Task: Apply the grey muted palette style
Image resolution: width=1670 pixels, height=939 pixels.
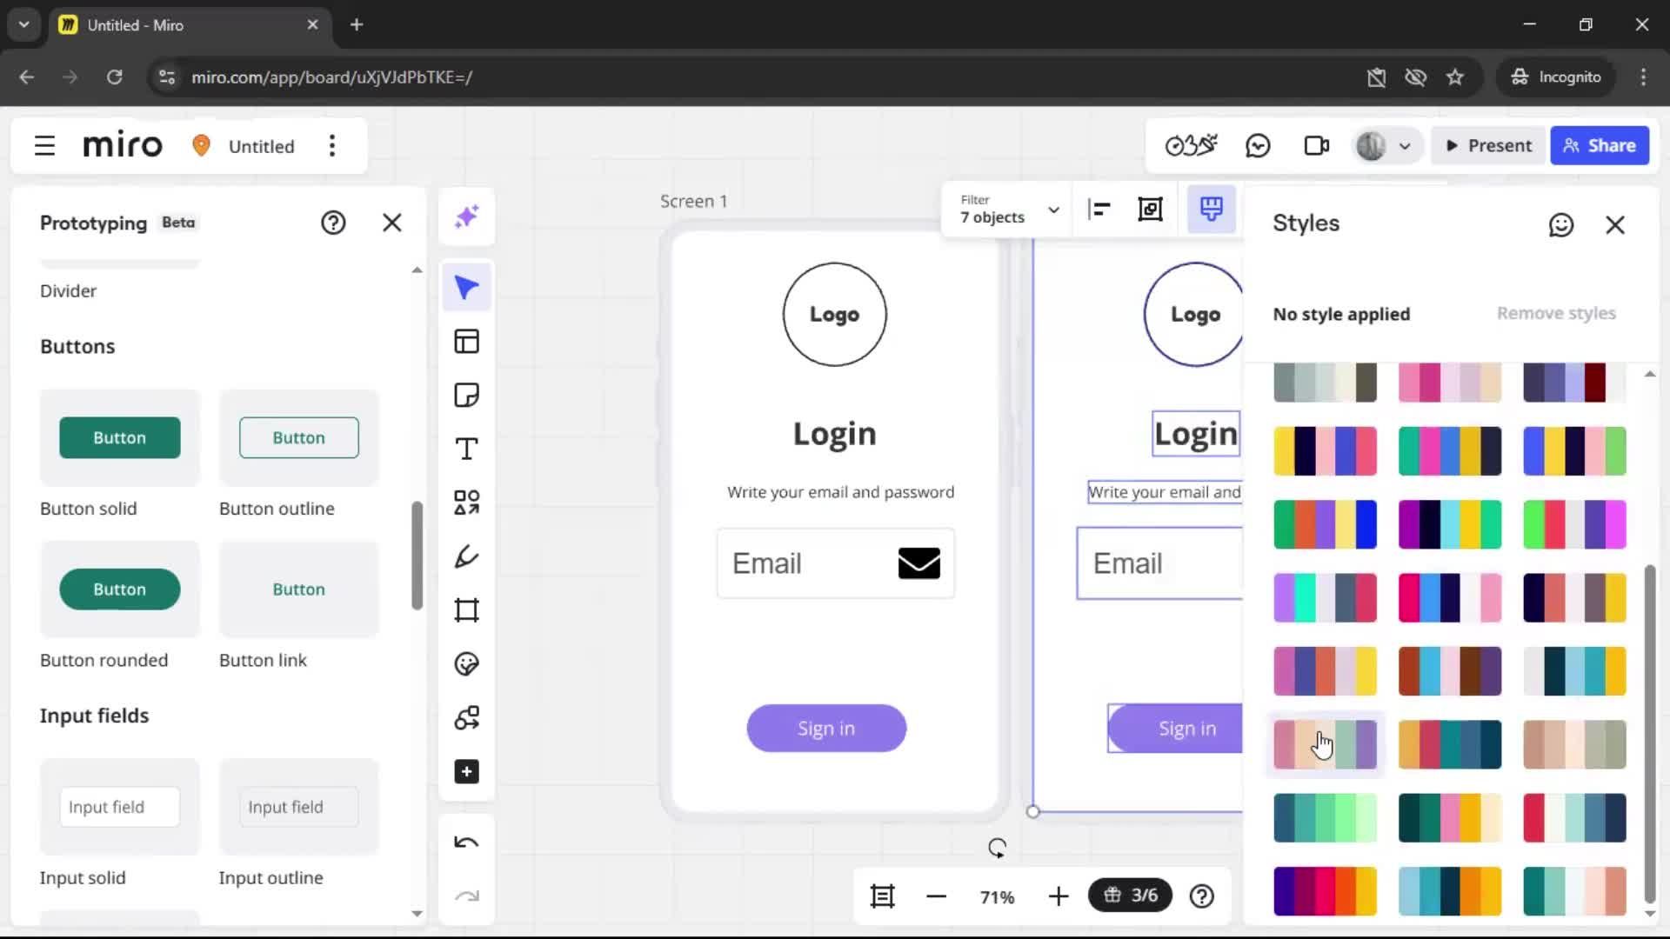Action: point(1325,383)
